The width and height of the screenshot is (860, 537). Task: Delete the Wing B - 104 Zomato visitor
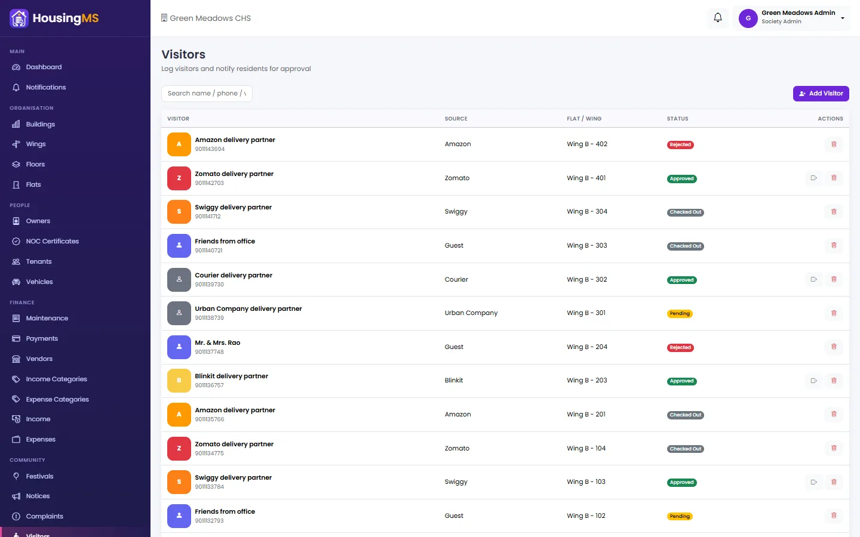pyautogui.click(x=834, y=448)
